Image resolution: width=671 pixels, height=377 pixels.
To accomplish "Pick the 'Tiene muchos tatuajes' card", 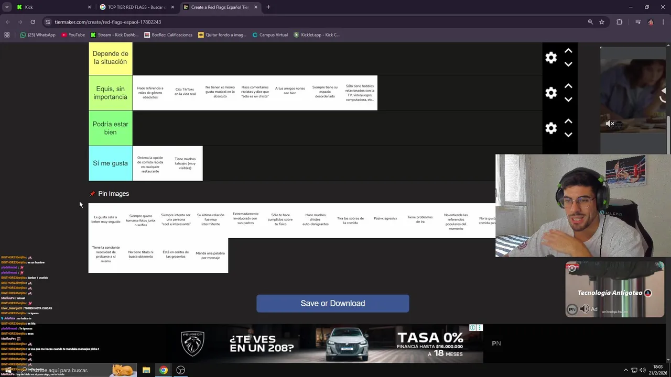I will [x=185, y=163].
